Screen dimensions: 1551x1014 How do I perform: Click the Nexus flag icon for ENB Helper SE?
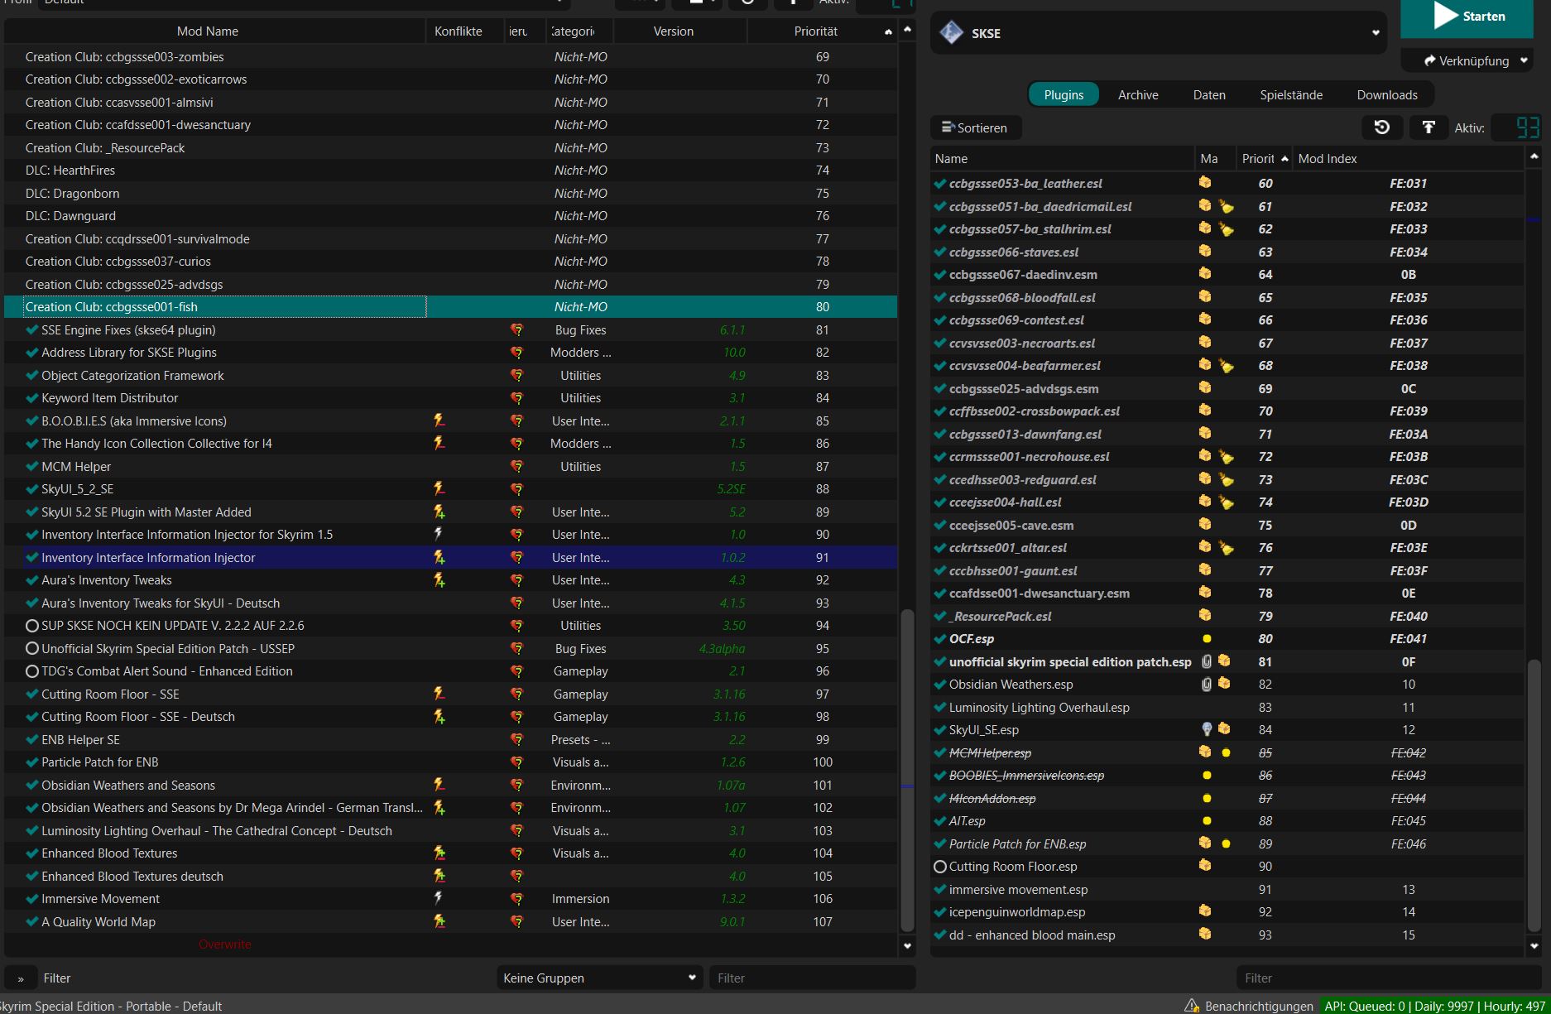click(x=516, y=740)
